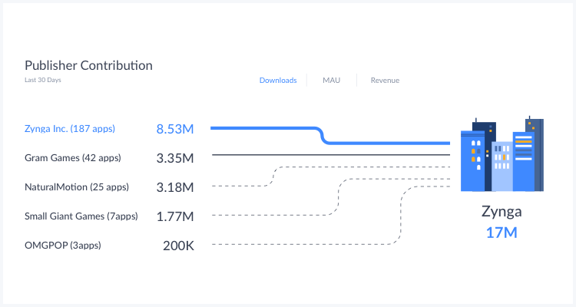Click the blue 17M total figure

(501, 232)
